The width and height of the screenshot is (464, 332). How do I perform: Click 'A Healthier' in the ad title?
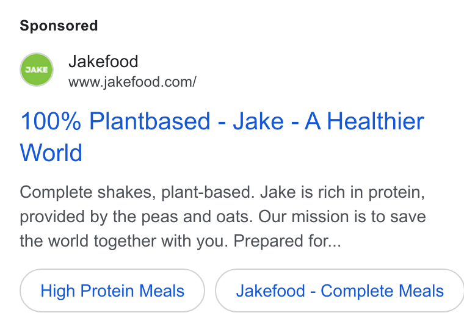[364, 121]
